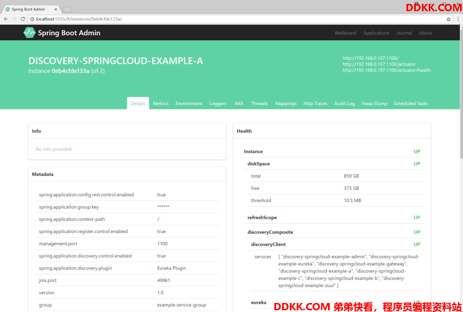Click the jmx.port key
Viewport: 463px width, 312px height.
pos(48,280)
